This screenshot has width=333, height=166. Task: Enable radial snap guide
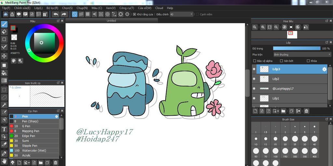click(101, 14)
